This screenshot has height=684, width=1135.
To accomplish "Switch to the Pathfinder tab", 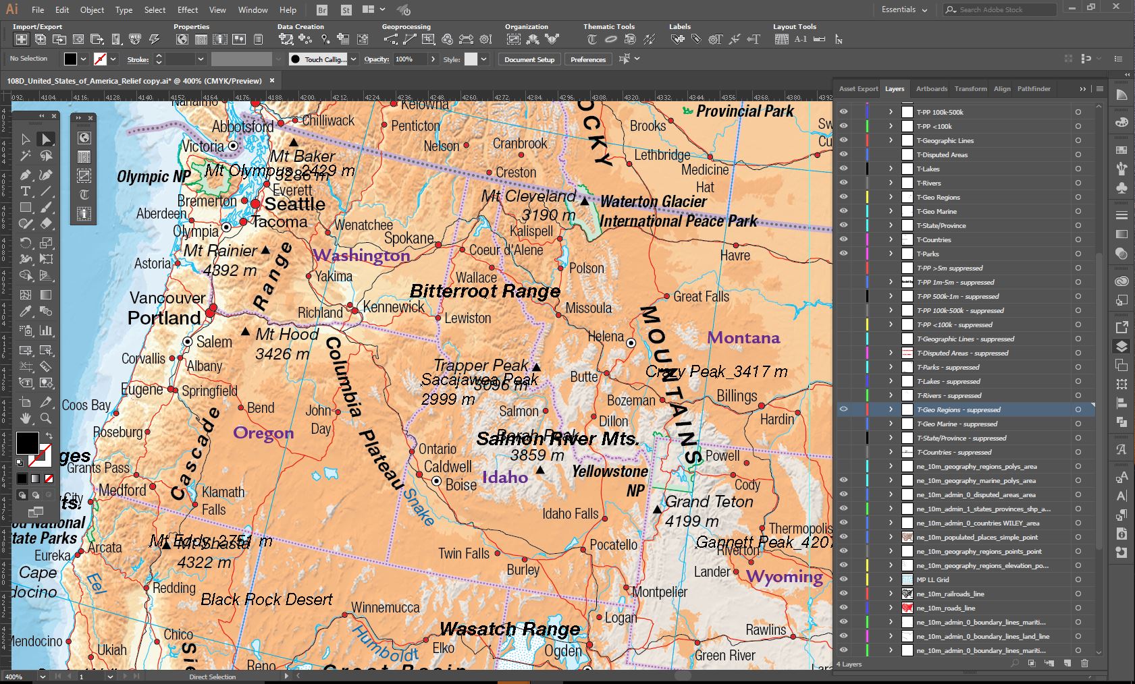I will click(1034, 89).
